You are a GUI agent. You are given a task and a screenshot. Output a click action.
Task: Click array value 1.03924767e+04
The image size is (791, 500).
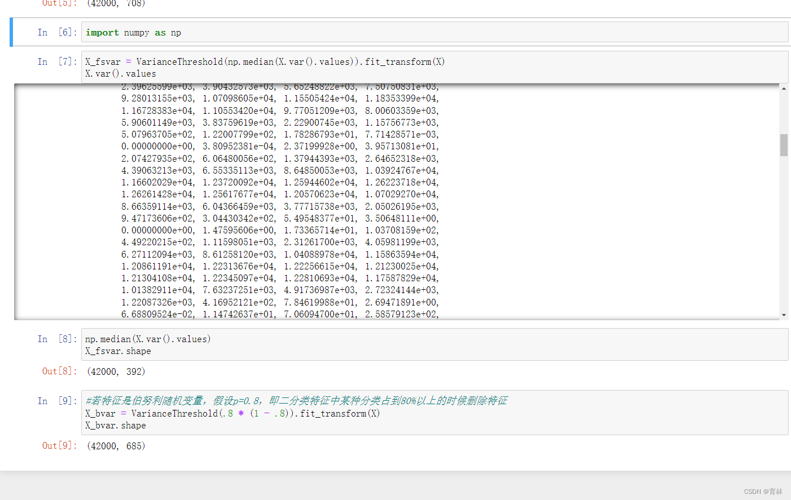click(401, 170)
